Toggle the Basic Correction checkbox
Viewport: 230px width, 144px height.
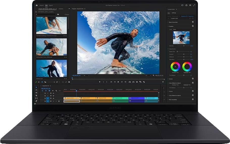pyautogui.click(x=193, y=22)
